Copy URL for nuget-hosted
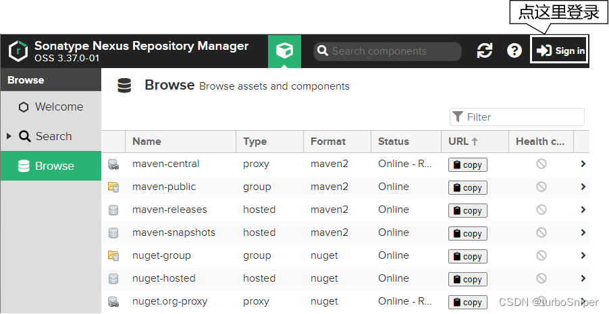 [468, 279]
